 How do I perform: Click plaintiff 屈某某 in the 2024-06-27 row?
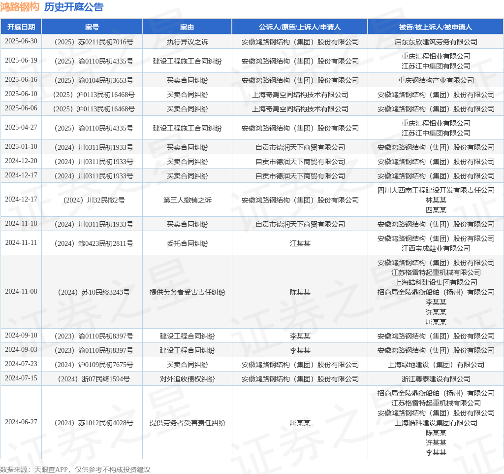(300, 423)
